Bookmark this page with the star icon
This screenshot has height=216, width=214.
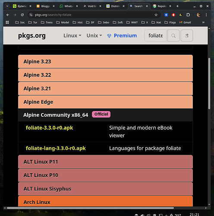pyautogui.click(x=156, y=15)
